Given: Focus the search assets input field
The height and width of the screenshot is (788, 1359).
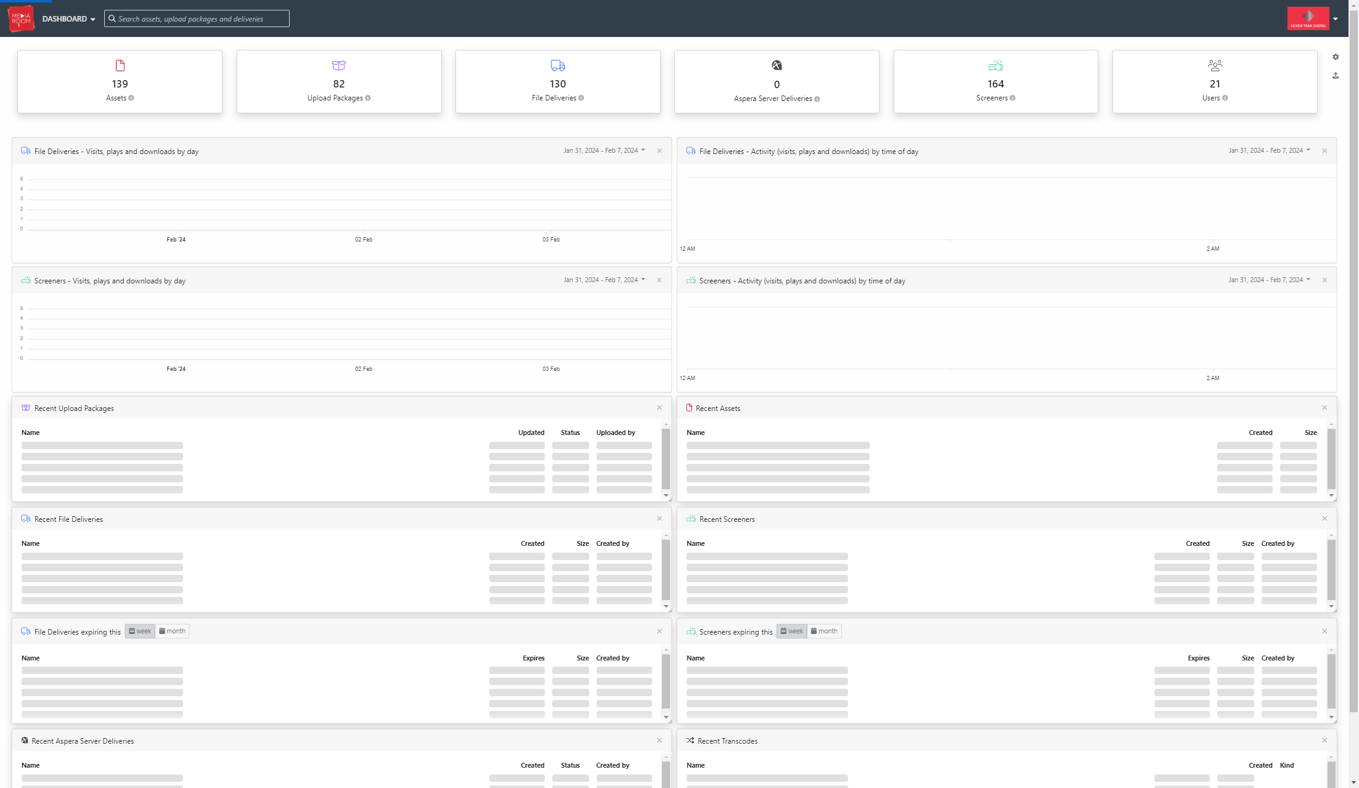Looking at the screenshot, I should tap(197, 18).
